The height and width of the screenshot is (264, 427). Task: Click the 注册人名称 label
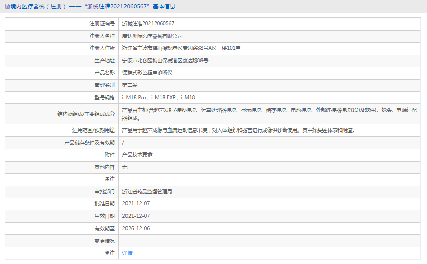102,36
